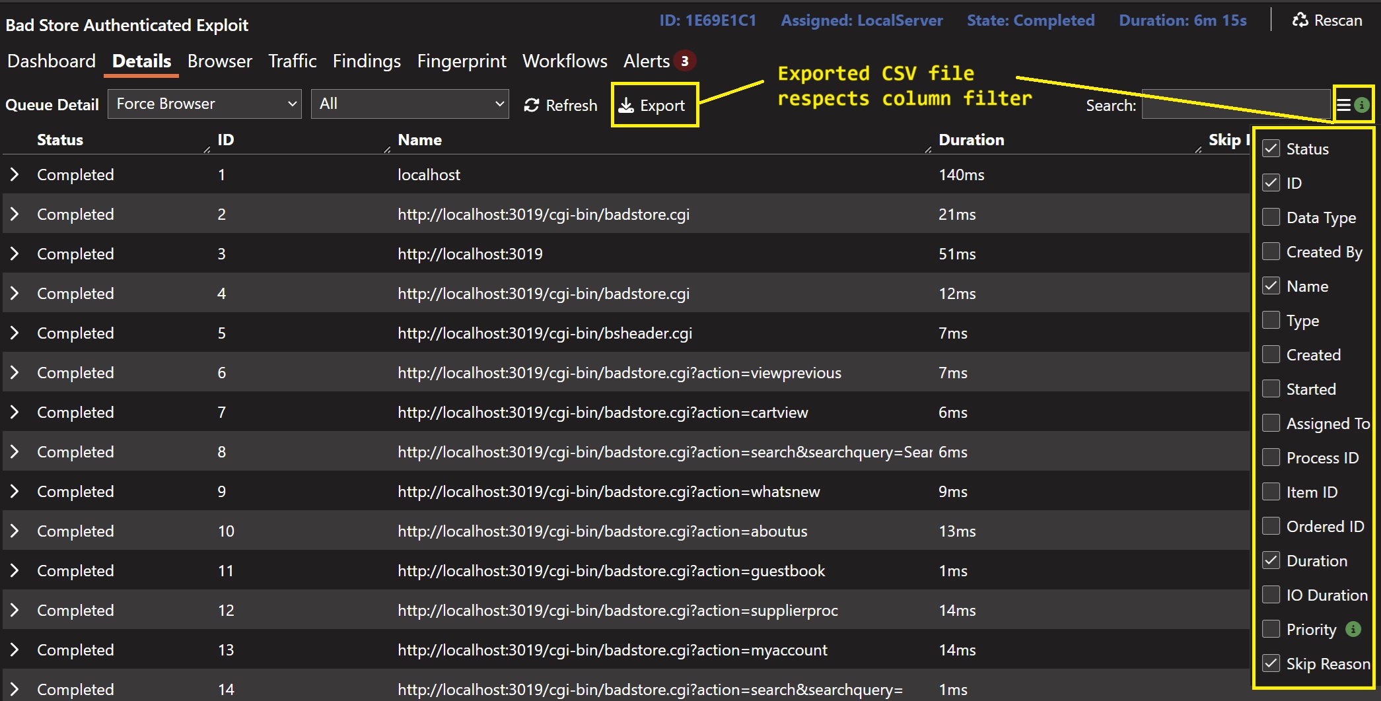Open the All filter dropdown
This screenshot has width=1381, height=701.
[409, 104]
